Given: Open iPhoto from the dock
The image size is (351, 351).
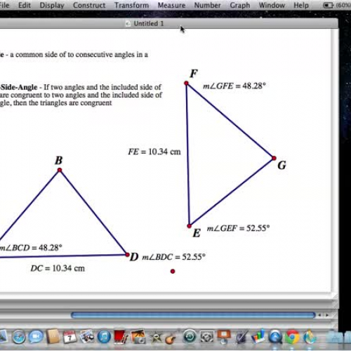Looking at the screenshot, I should pyautogui.click(x=138, y=337).
